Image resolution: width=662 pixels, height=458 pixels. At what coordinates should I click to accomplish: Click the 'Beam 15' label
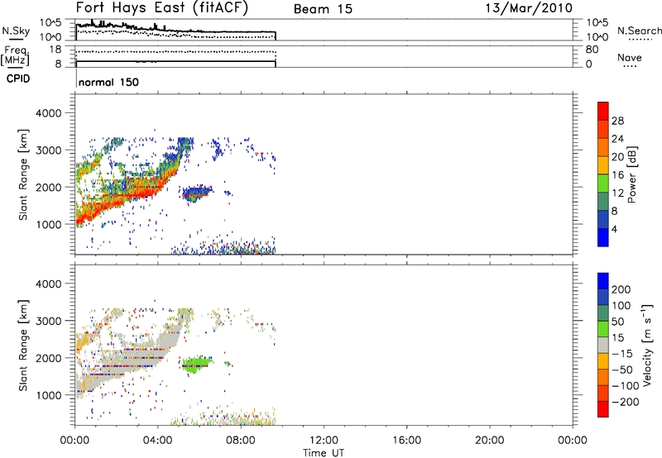323,9
